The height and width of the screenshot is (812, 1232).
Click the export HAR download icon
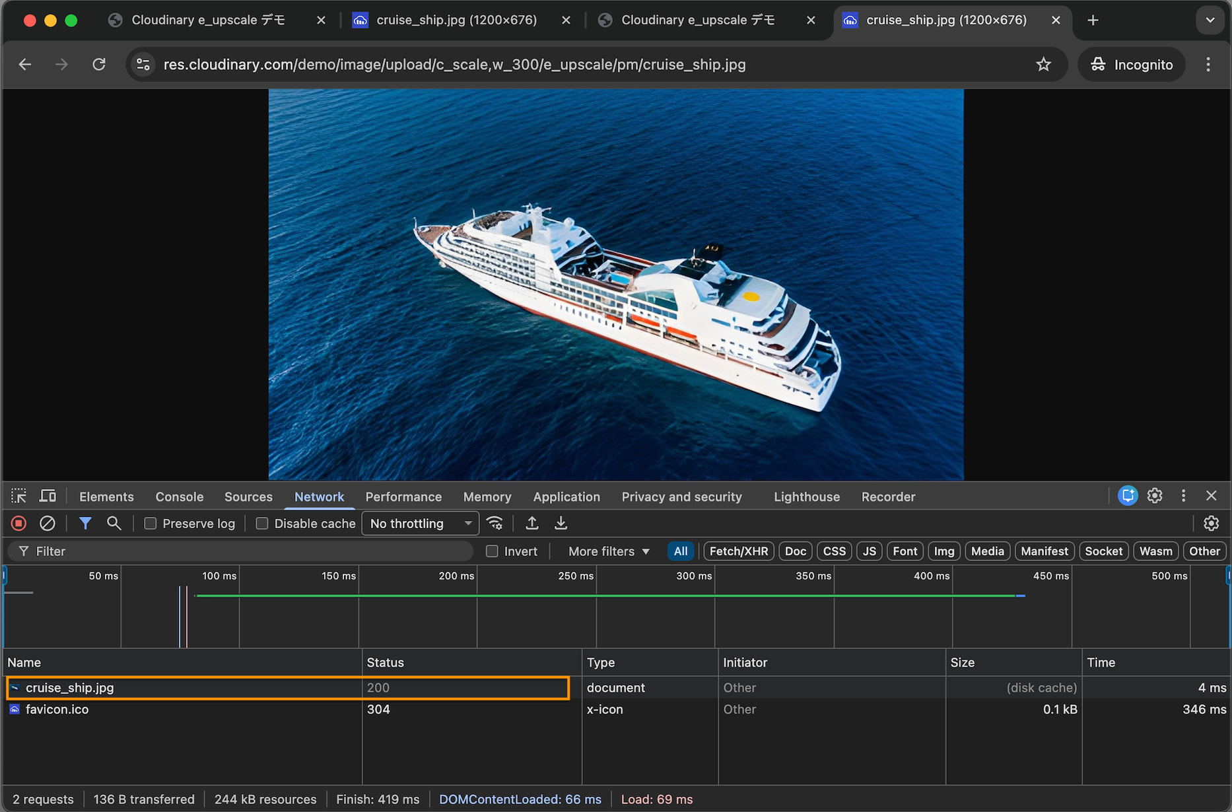pyautogui.click(x=561, y=524)
